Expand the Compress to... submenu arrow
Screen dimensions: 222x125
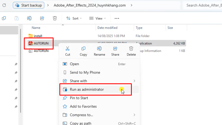(134, 115)
